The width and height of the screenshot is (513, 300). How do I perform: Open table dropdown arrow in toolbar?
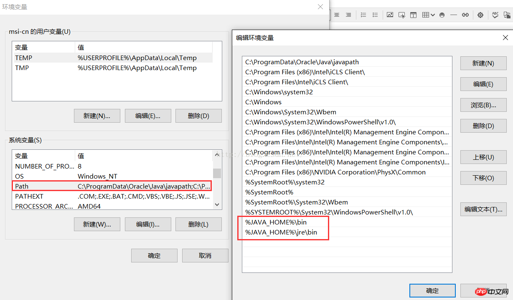coord(433,15)
